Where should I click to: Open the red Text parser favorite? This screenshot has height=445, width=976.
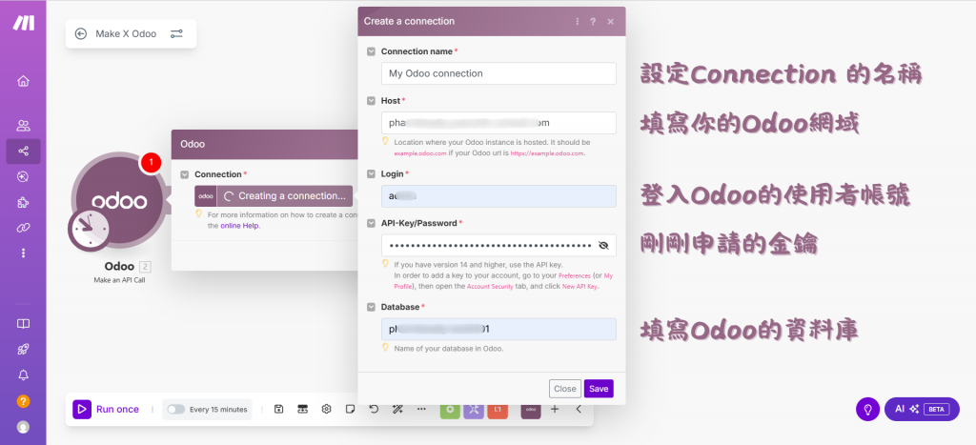click(x=498, y=410)
